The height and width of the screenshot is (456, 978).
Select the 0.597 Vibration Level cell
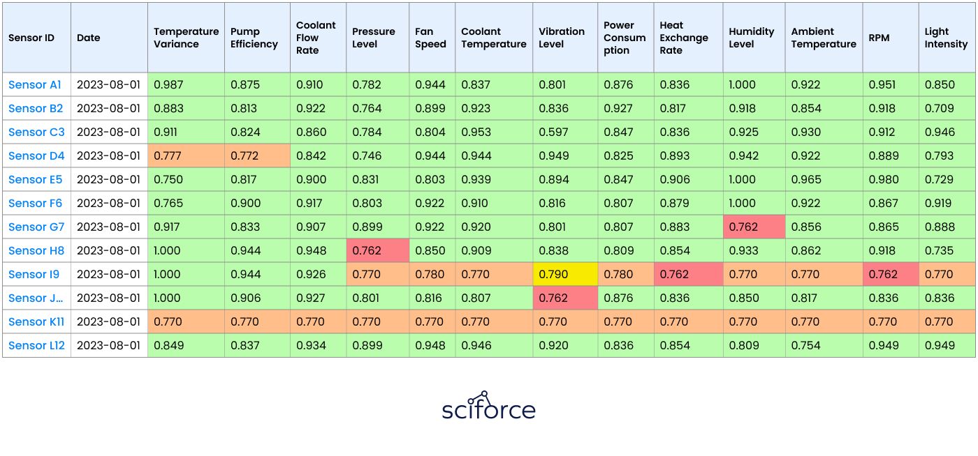565,132
